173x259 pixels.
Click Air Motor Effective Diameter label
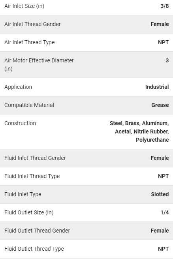point(39,65)
